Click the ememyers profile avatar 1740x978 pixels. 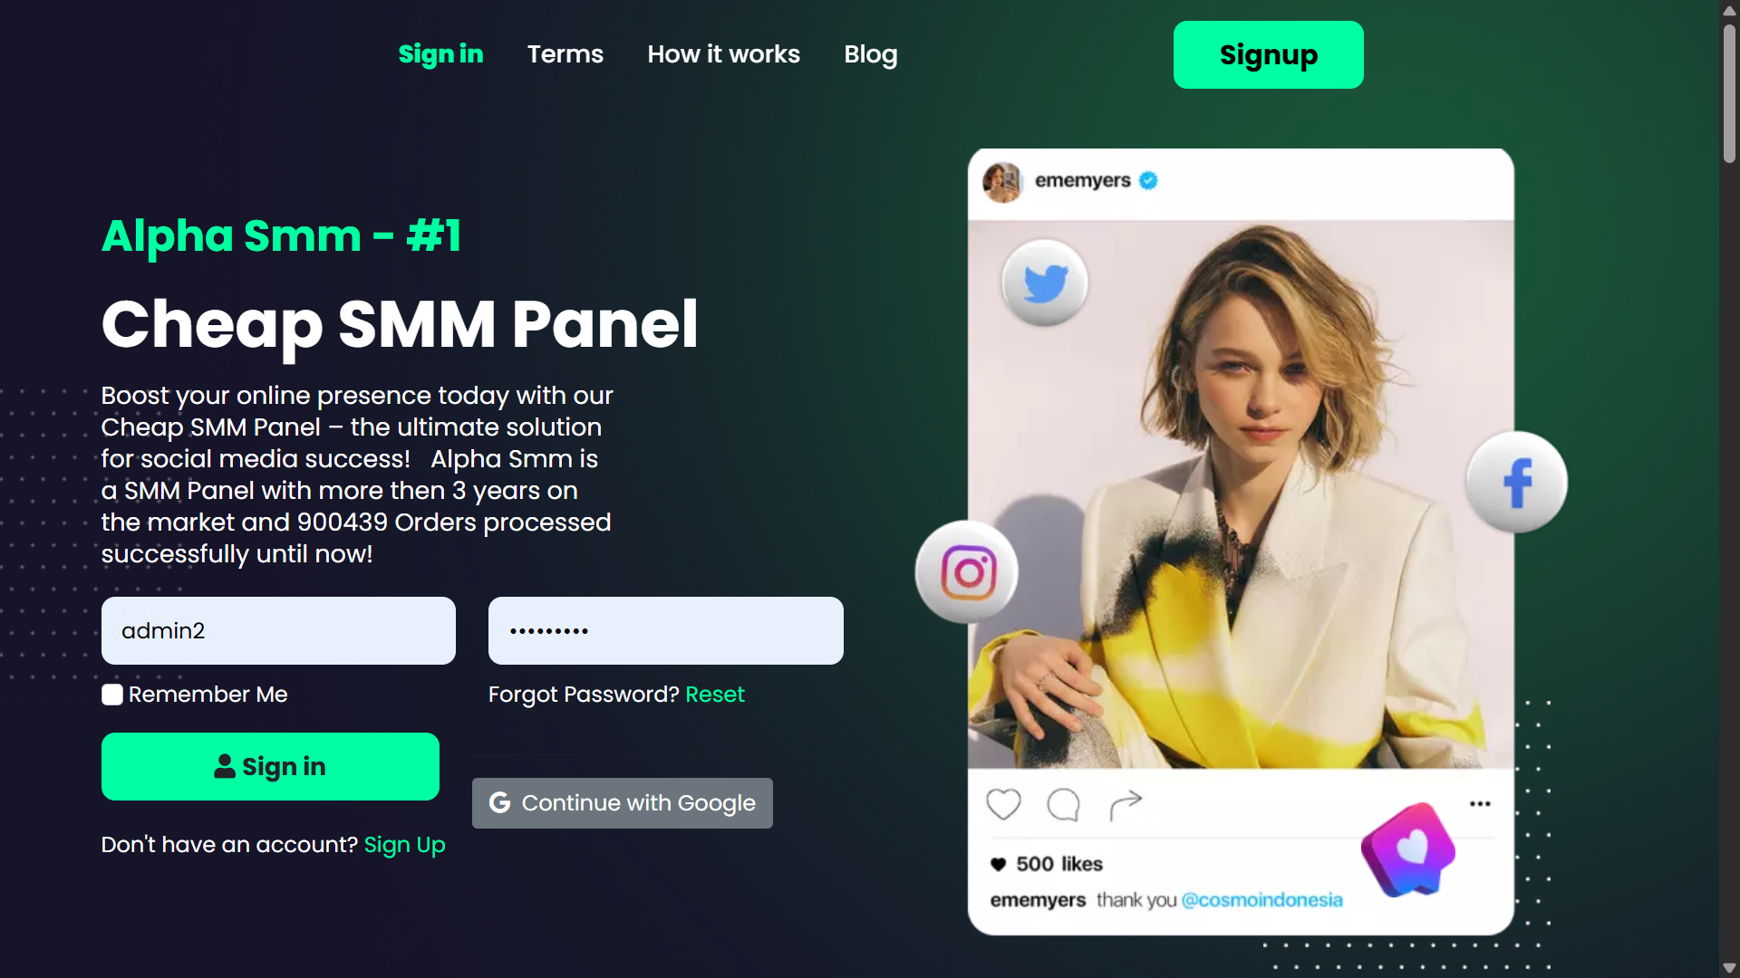[x=1003, y=182]
